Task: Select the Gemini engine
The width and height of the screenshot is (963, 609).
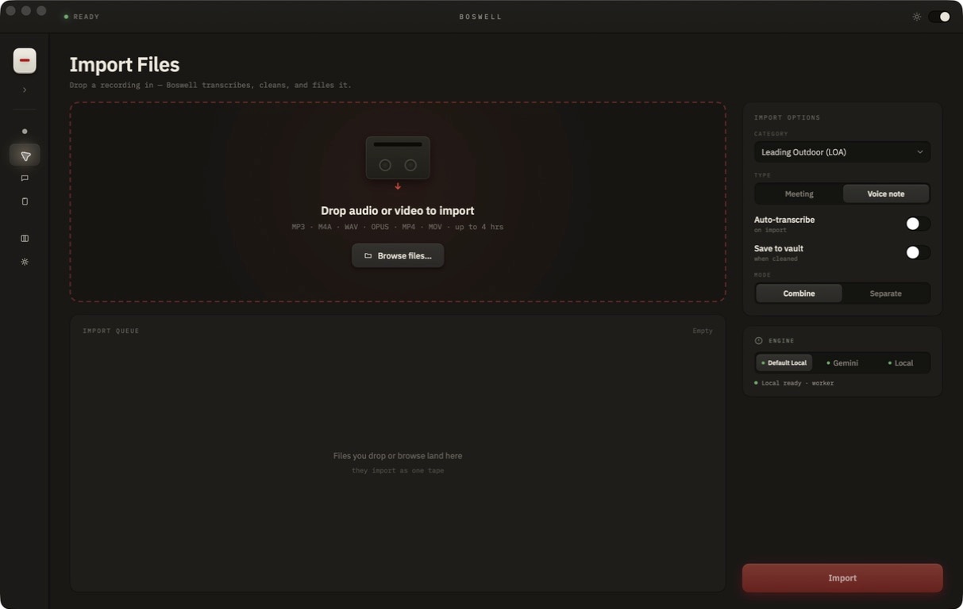Action: coord(842,362)
